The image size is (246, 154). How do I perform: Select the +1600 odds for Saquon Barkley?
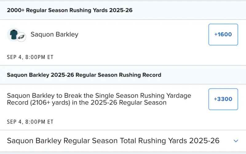(x=223, y=34)
